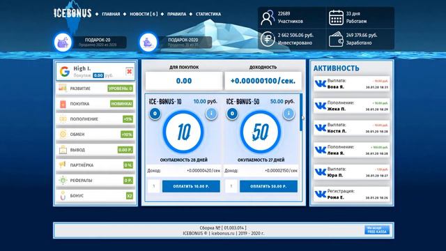The width and height of the screenshot is (446, 251).
Task: Click the ICEBONUS logo
Action: (x=72, y=13)
